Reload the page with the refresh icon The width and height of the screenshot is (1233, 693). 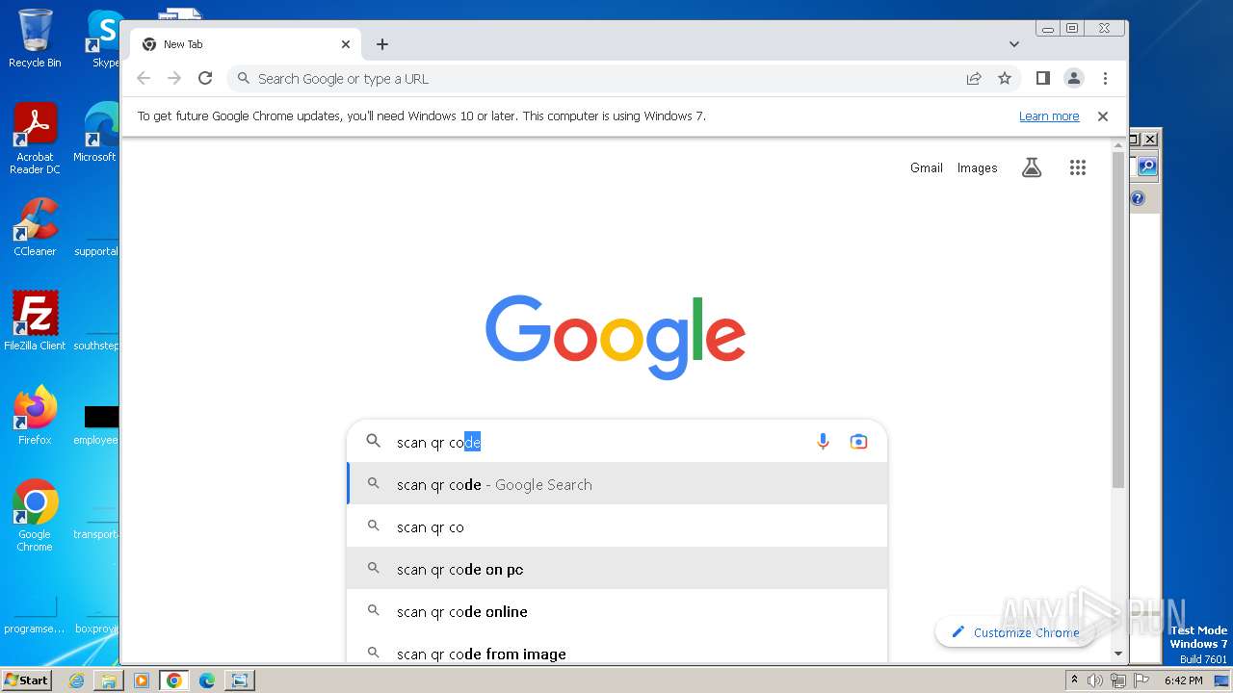205,78
